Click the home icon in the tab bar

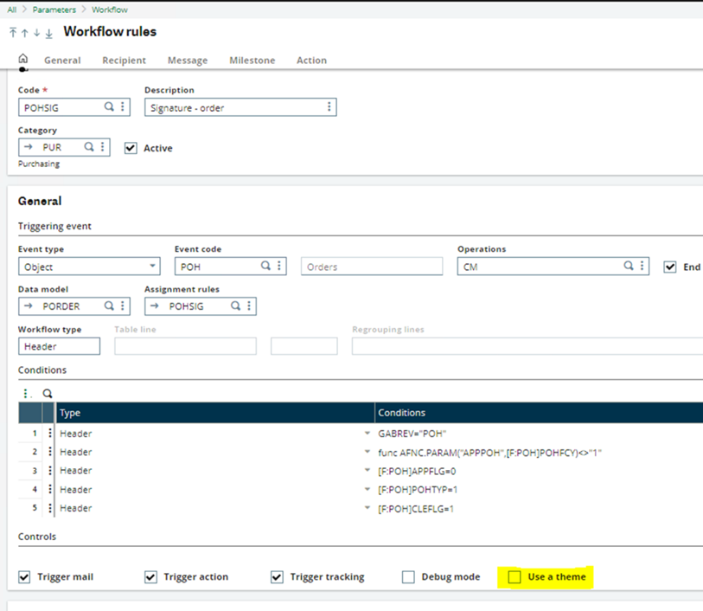(x=23, y=59)
